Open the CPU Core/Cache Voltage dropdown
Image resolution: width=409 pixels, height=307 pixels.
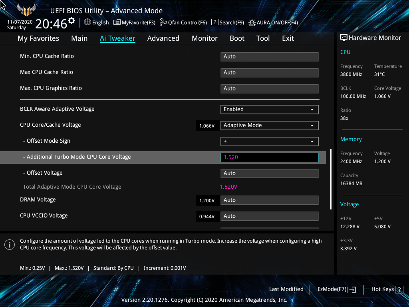(x=270, y=125)
